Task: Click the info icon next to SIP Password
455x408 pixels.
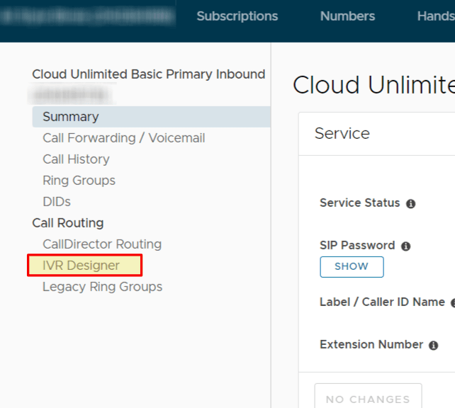Action: pyautogui.click(x=405, y=246)
